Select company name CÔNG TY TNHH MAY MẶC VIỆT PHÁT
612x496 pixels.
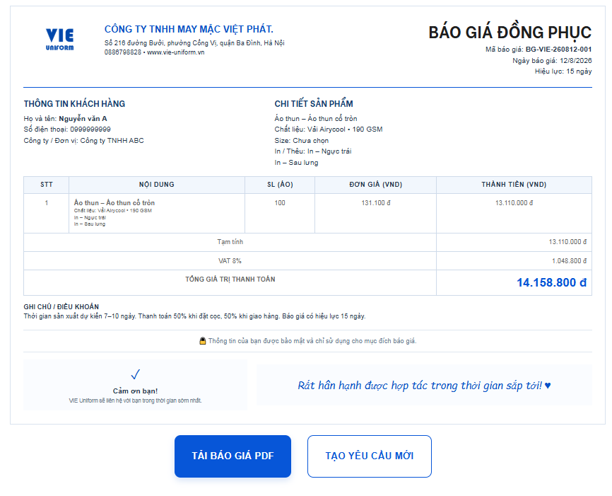click(189, 29)
